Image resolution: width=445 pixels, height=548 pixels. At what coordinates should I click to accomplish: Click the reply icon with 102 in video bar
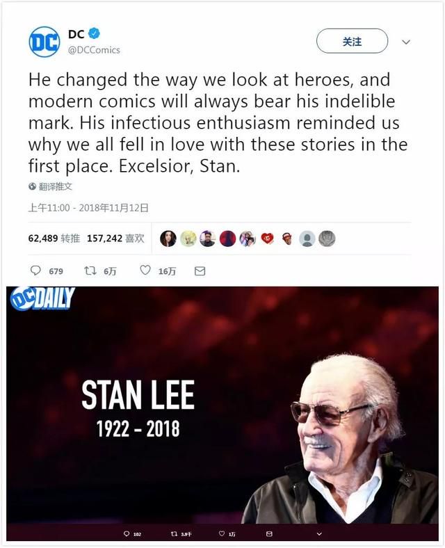click(x=127, y=533)
